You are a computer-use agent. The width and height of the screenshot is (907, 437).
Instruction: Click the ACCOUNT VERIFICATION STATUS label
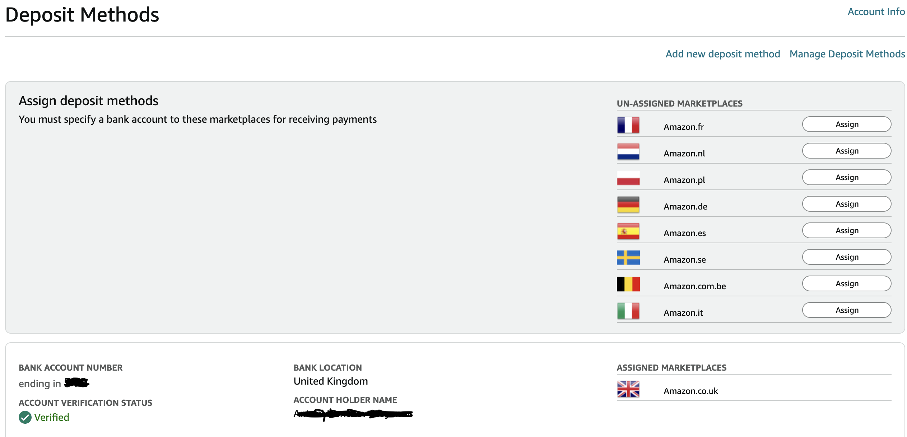[x=85, y=403]
